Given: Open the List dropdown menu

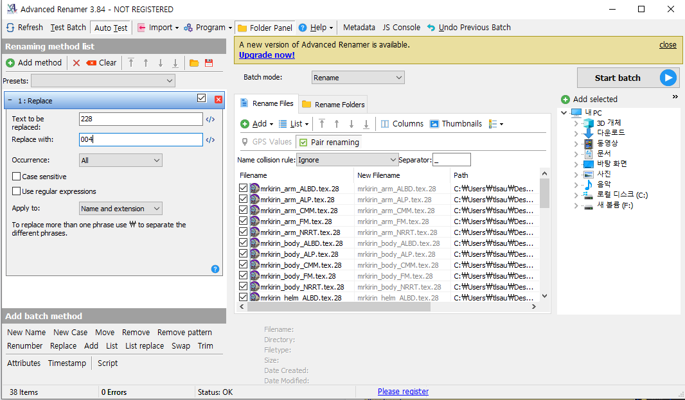Looking at the screenshot, I should coord(294,124).
